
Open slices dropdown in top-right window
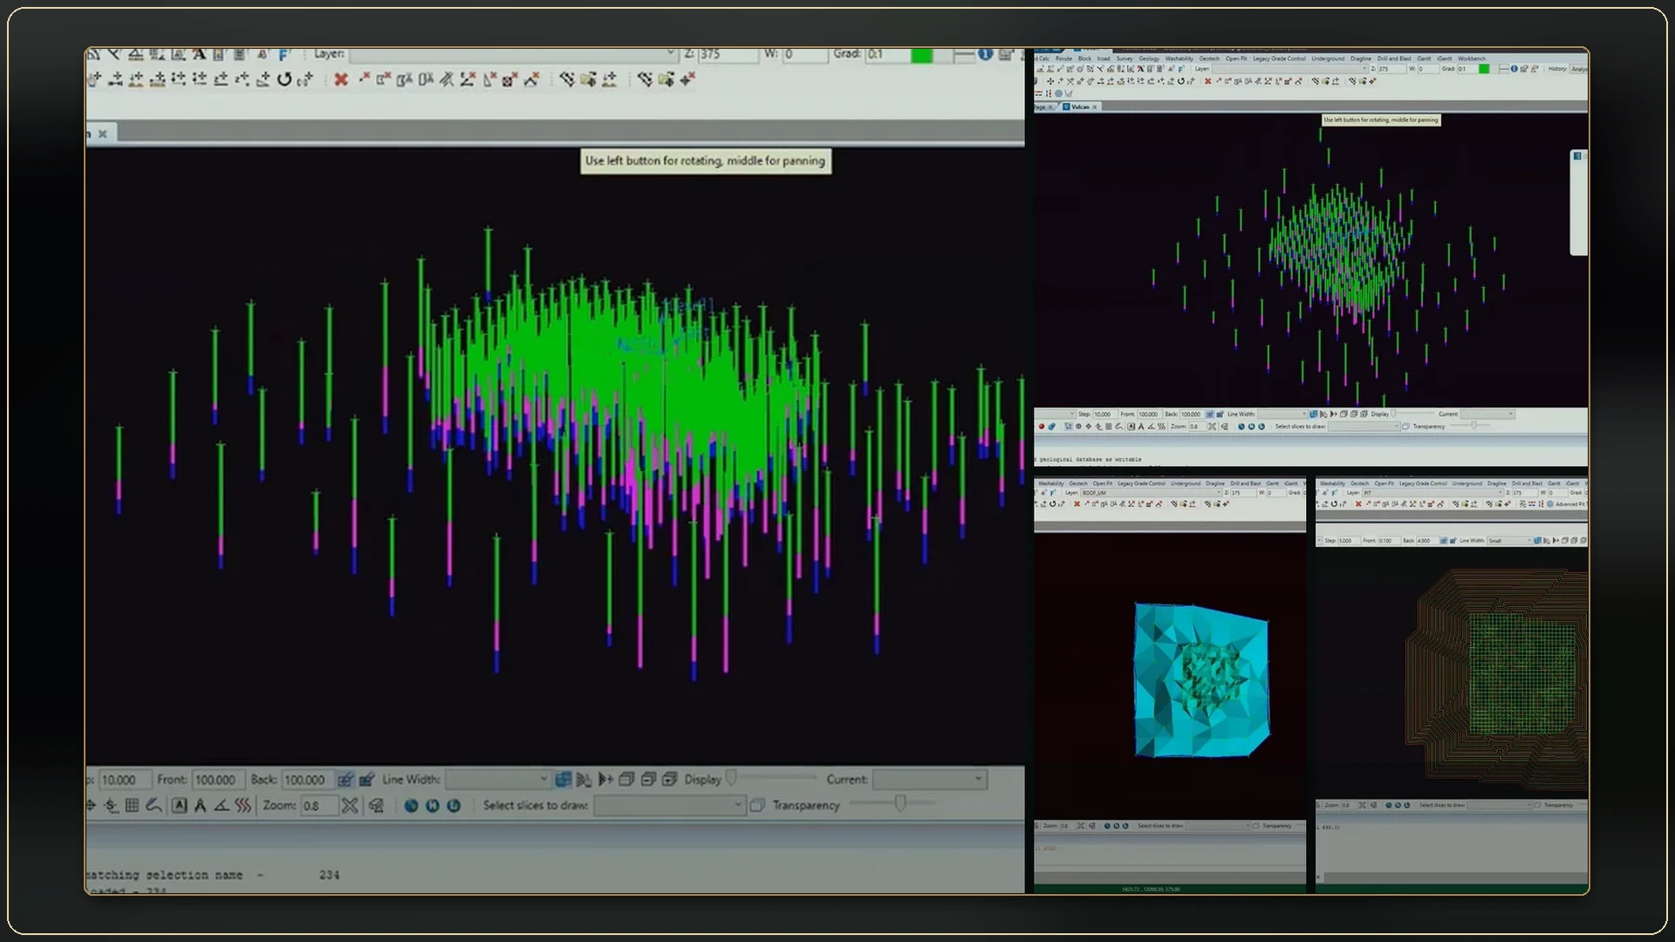[1364, 427]
